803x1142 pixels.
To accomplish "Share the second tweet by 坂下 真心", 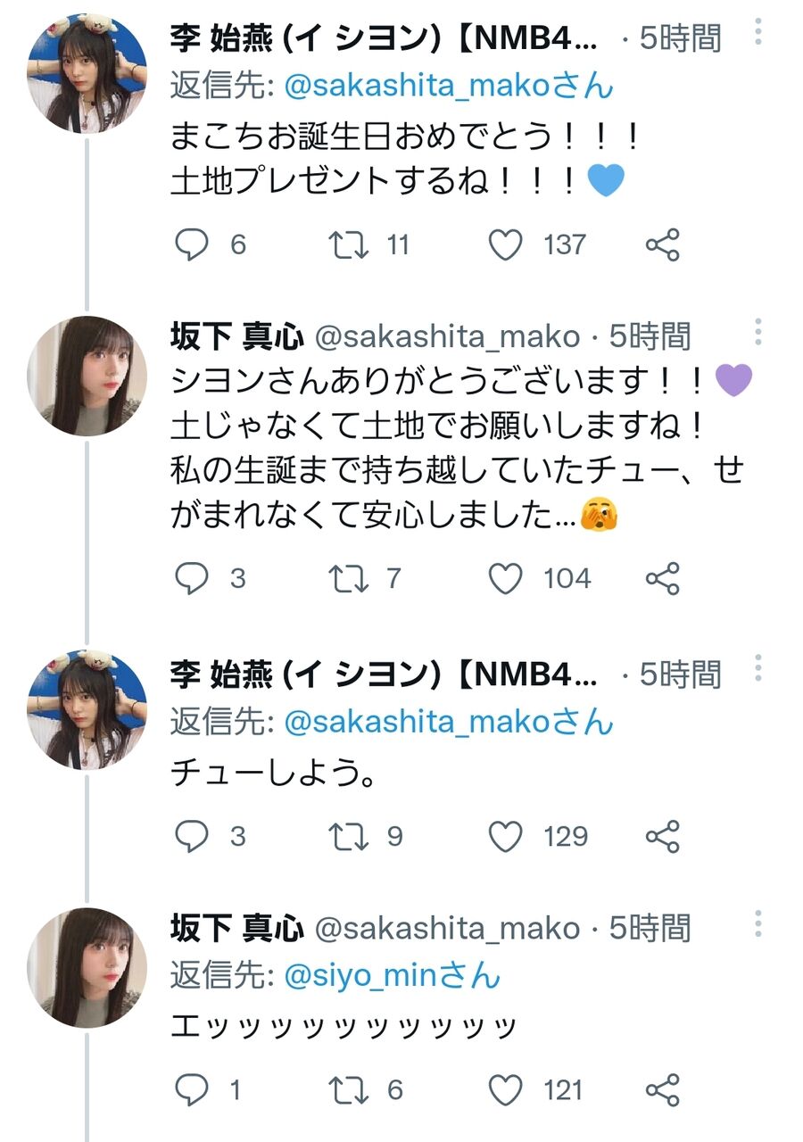I will (x=662, y=579).
